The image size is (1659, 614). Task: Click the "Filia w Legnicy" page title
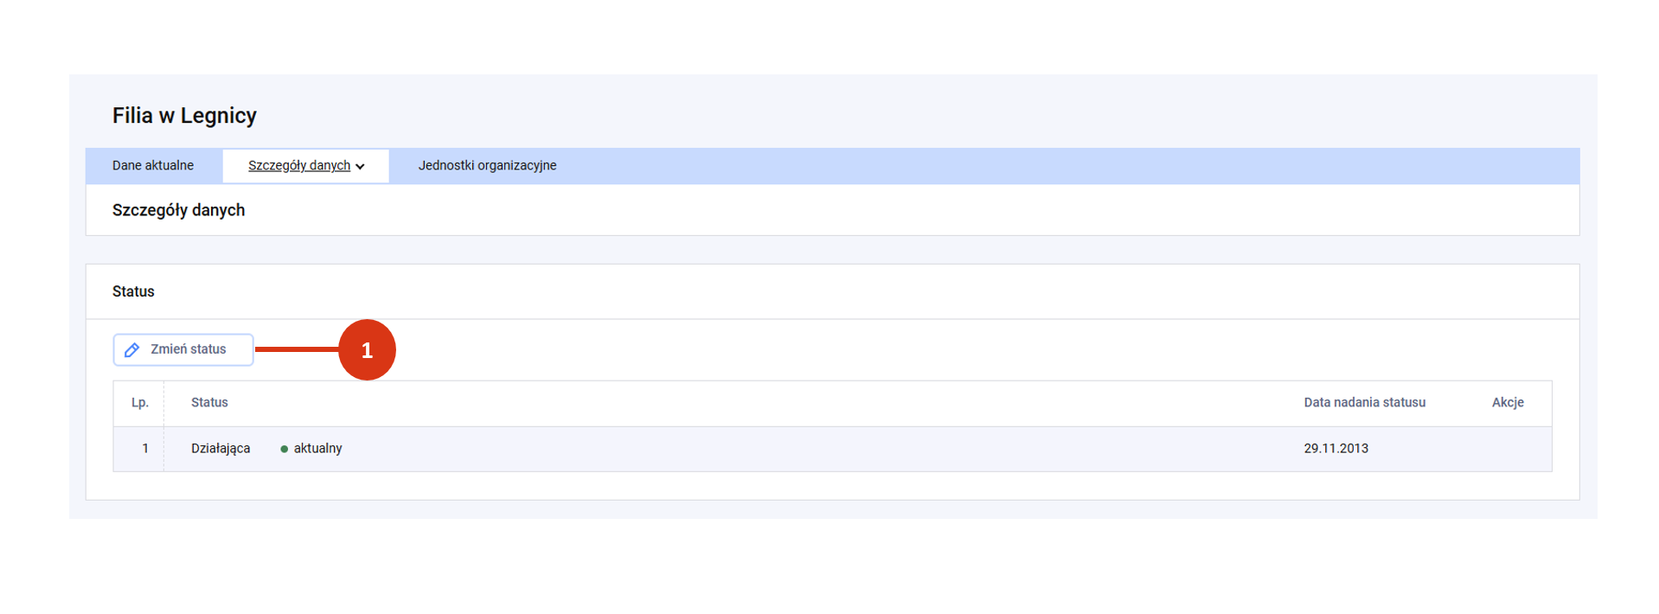[x=184, y=116]
